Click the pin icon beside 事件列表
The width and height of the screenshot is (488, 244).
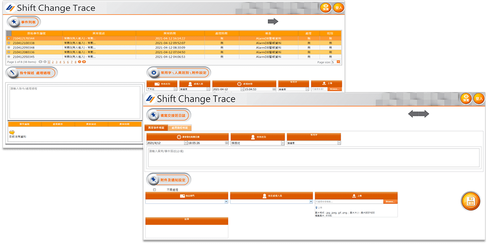(x=14, y=22)
